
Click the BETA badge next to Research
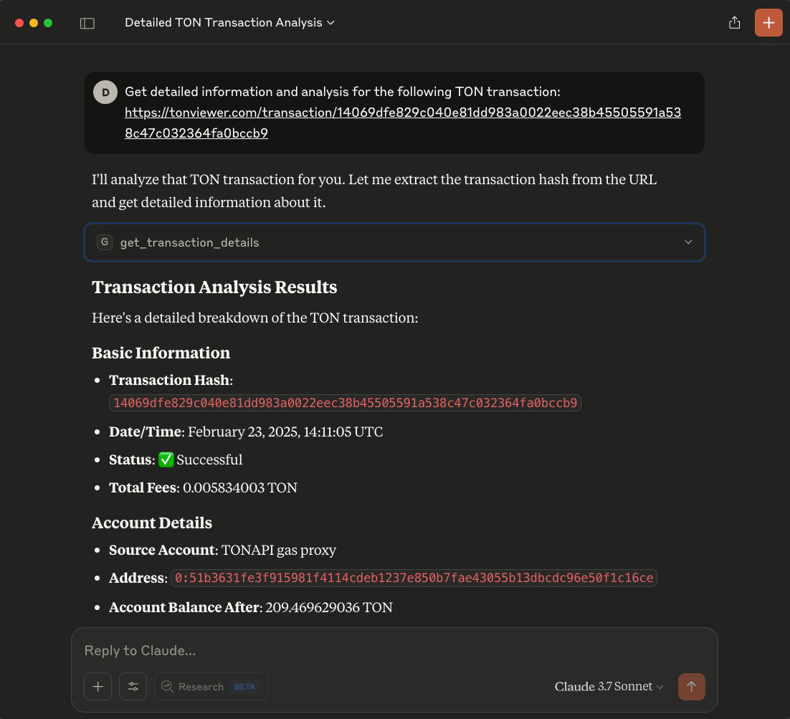coord(244,686)
